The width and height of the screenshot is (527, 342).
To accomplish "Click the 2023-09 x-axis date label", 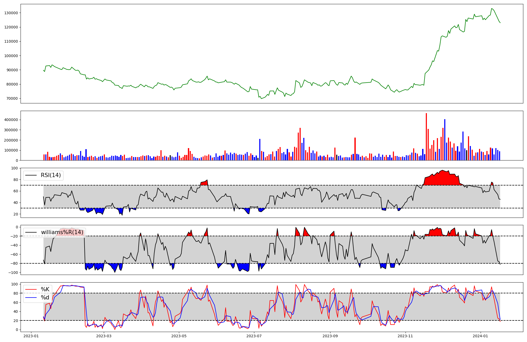I will point(330,336).
